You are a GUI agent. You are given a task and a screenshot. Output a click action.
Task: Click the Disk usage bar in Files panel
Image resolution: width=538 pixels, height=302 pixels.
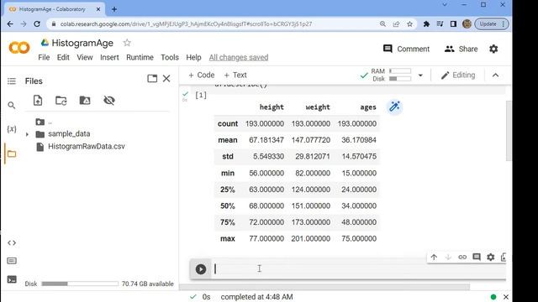(80, 284)
